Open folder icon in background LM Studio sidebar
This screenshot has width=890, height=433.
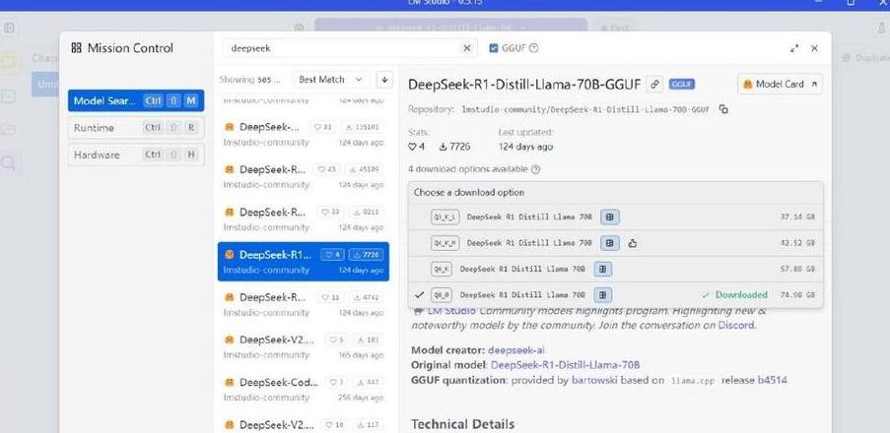pyautogui.click(x=9, y=129)
